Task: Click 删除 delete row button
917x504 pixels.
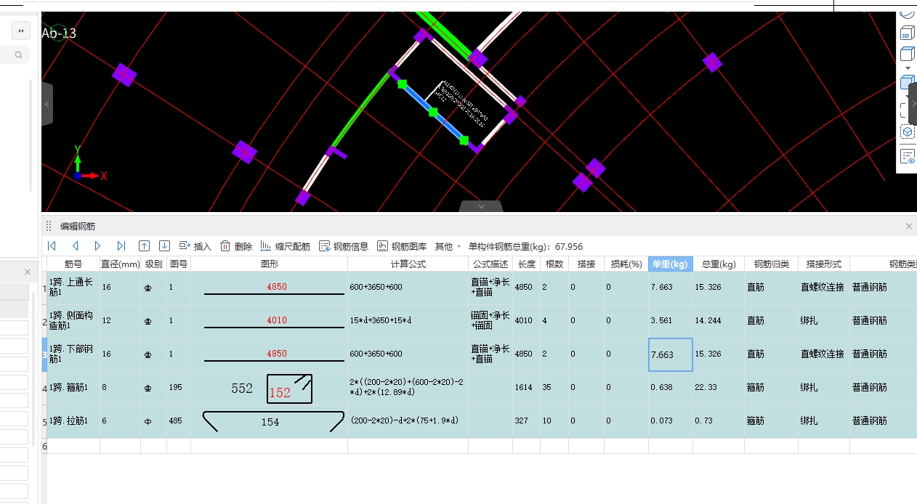Action: coord(236,246)
